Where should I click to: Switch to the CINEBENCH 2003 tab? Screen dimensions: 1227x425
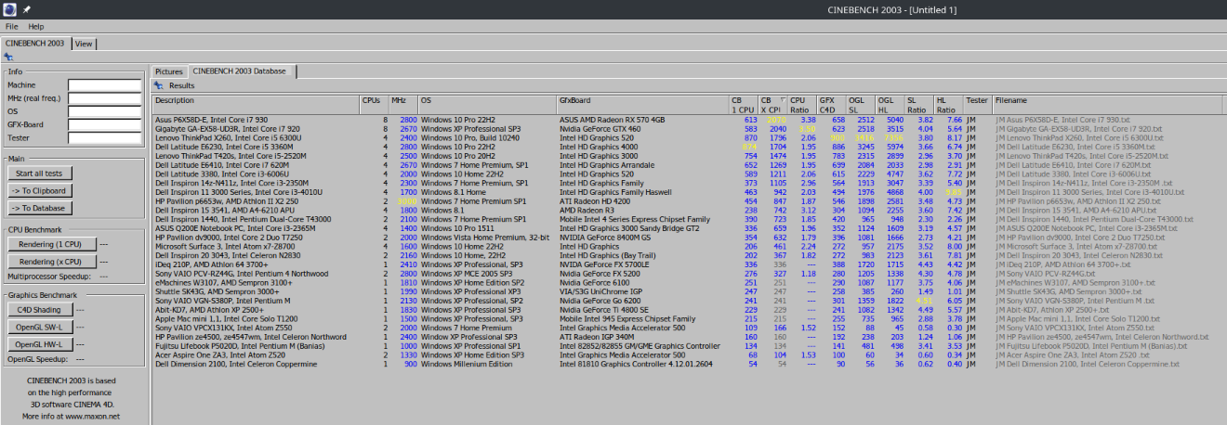[35, 43]
